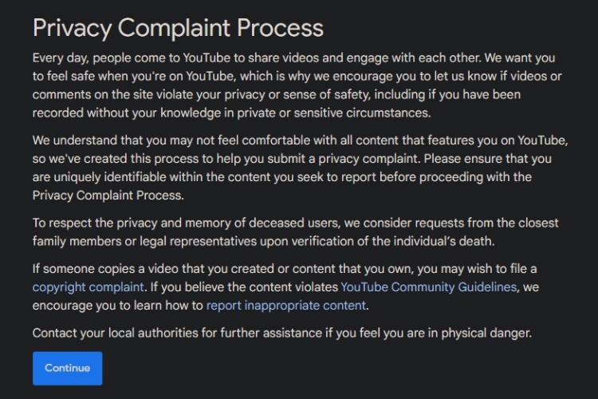This screenshot has height=399, width=598.
Task: Open the copyright complaint link
Action: coord(88,287)
